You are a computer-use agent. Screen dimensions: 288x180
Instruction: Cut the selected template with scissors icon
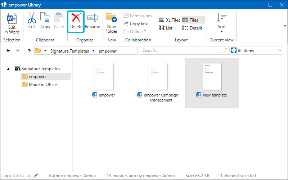coord(32,18)
